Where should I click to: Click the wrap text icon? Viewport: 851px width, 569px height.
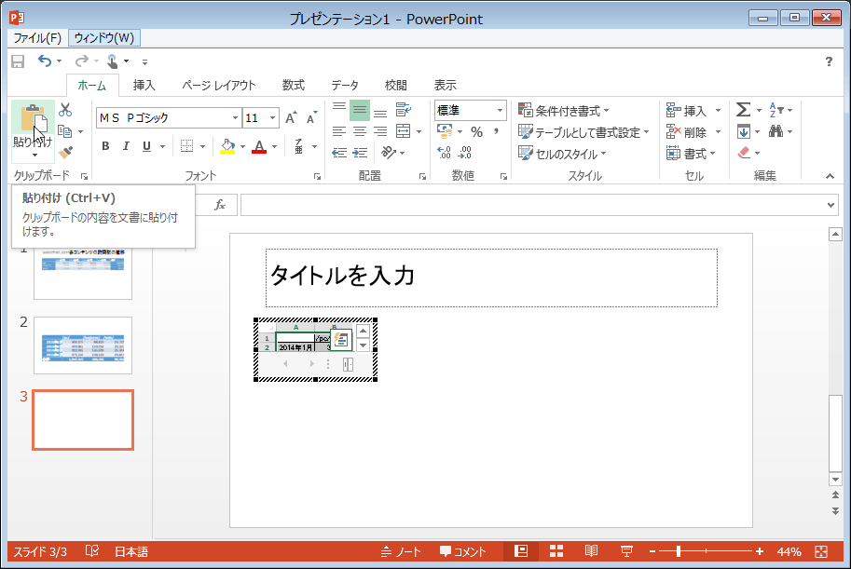click(404, 110)
